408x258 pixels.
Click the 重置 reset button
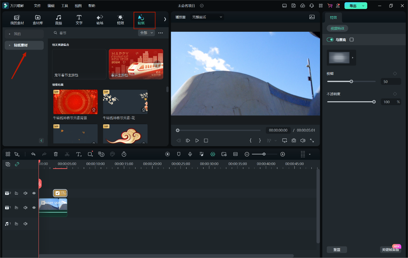tap(337, 250)
